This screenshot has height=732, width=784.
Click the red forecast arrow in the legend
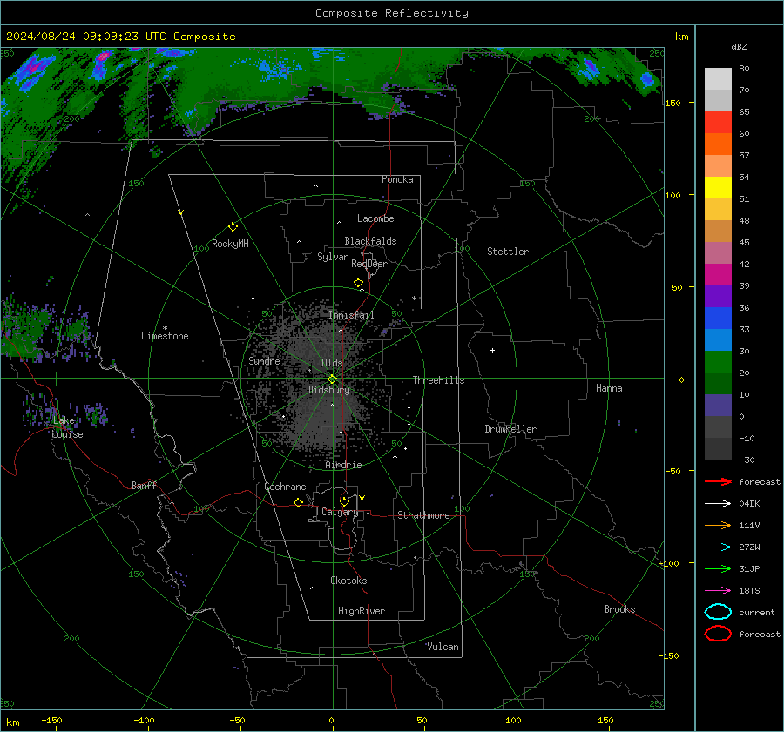tap(718, 481)
